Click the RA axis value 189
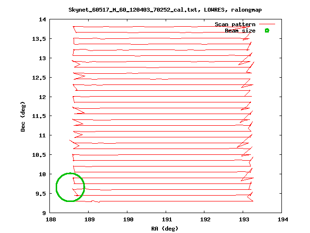This screenshot has height=233, width=310. tap(89, 219)
